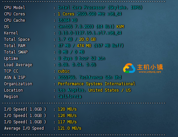This screenshot has height=137, width=178.
Task: Click the "TCP CC" label
Action: (x=11, y=71)
